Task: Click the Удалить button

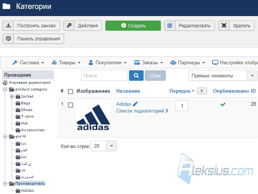Action: (237, 25)
